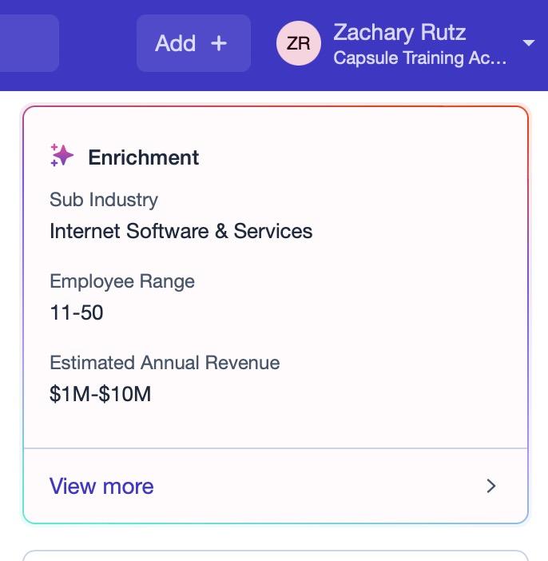The image size is (548, 561).
Task: Click the 11-50 employee range value
Action: tap(77, 312)
